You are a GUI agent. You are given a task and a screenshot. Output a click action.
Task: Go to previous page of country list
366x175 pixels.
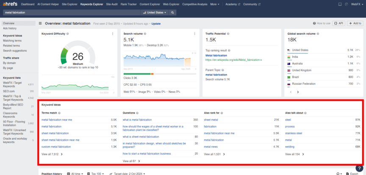pos(291,92)
